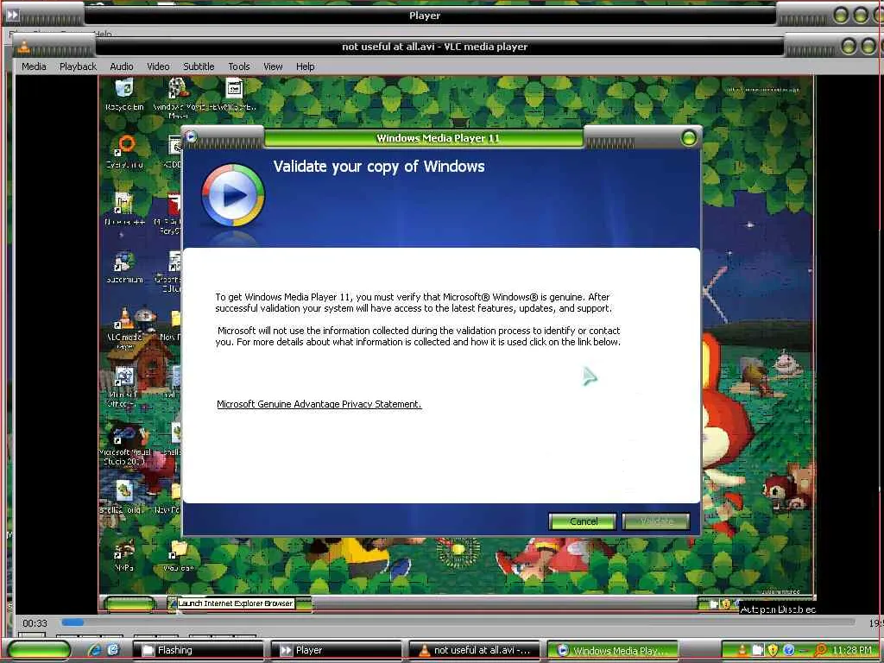
Task: Launch Internet Explorer from the host quick launch
Action: click(x=95, y=649)
